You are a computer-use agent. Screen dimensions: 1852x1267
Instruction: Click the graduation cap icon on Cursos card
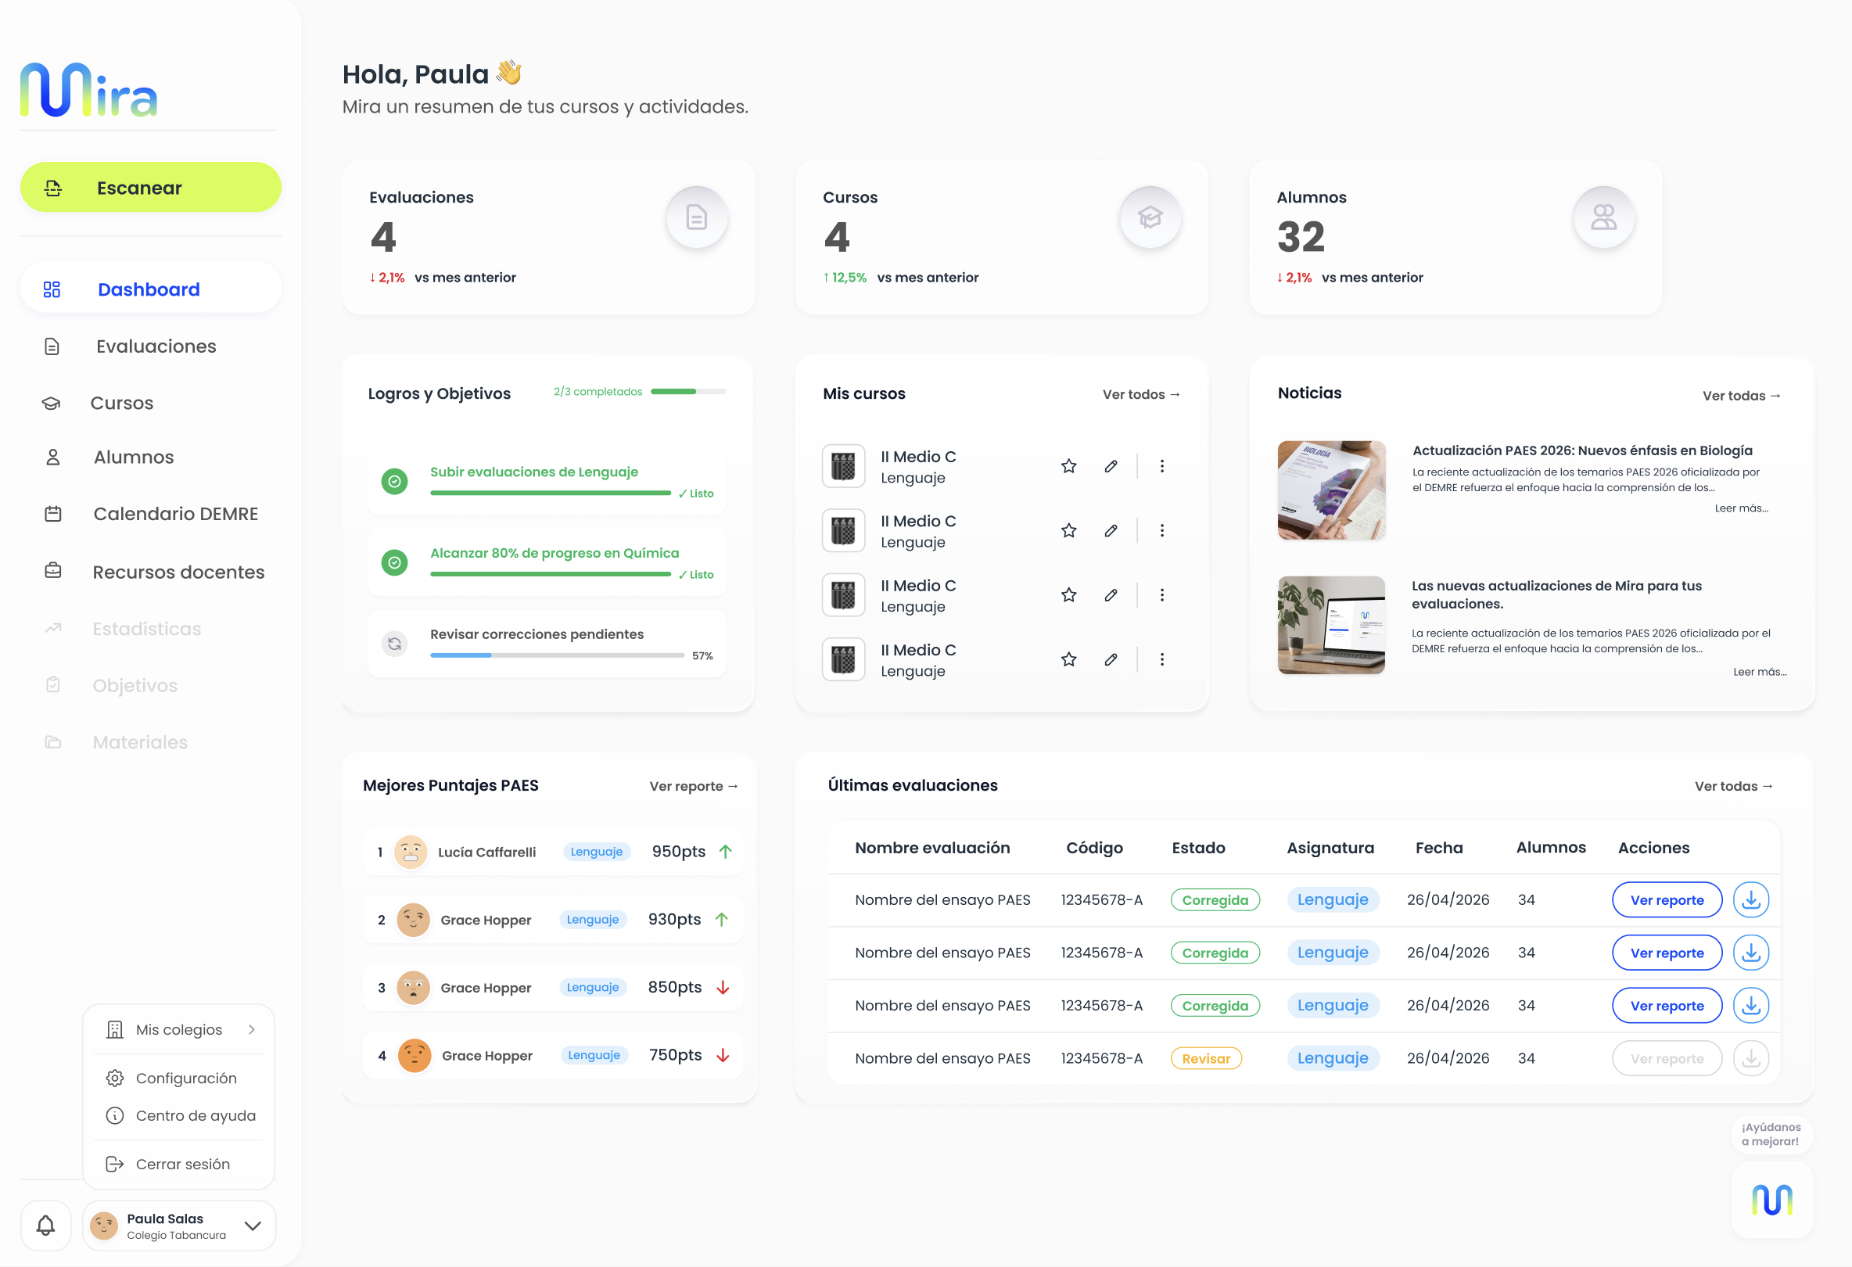pyautogui.click(x=1150, y=217)
